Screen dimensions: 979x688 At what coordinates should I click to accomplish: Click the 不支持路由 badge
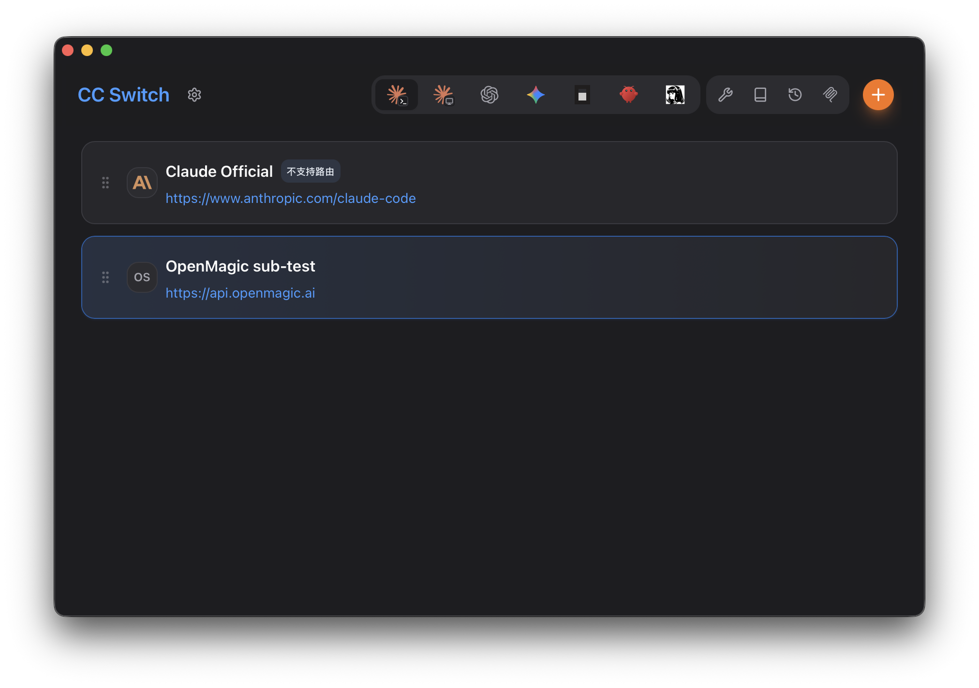(x=311, y=172)
